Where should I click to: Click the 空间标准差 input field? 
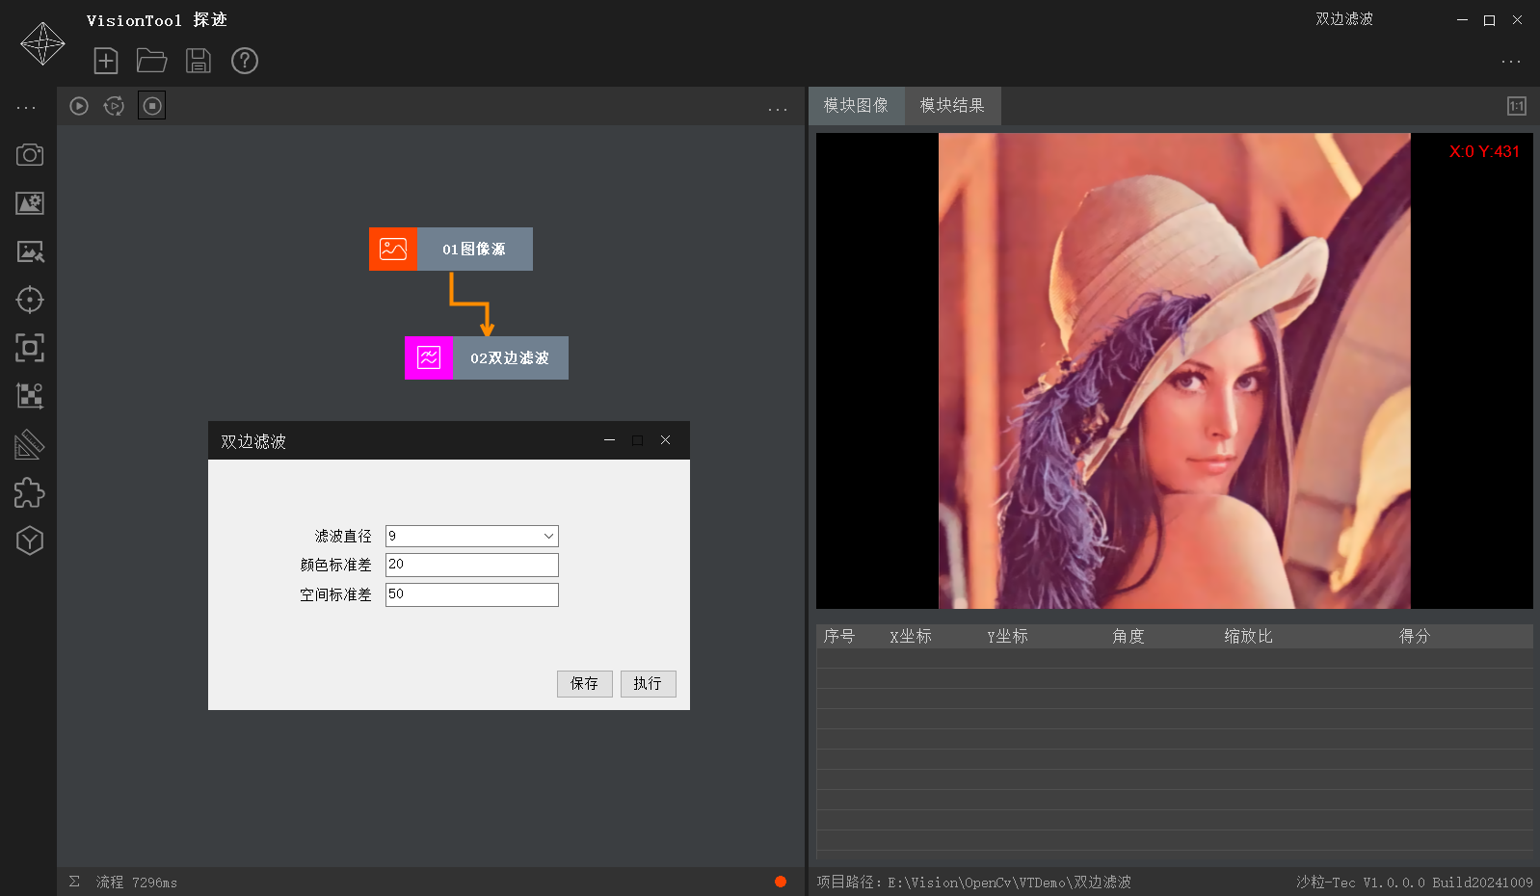(x=472, y=594)
